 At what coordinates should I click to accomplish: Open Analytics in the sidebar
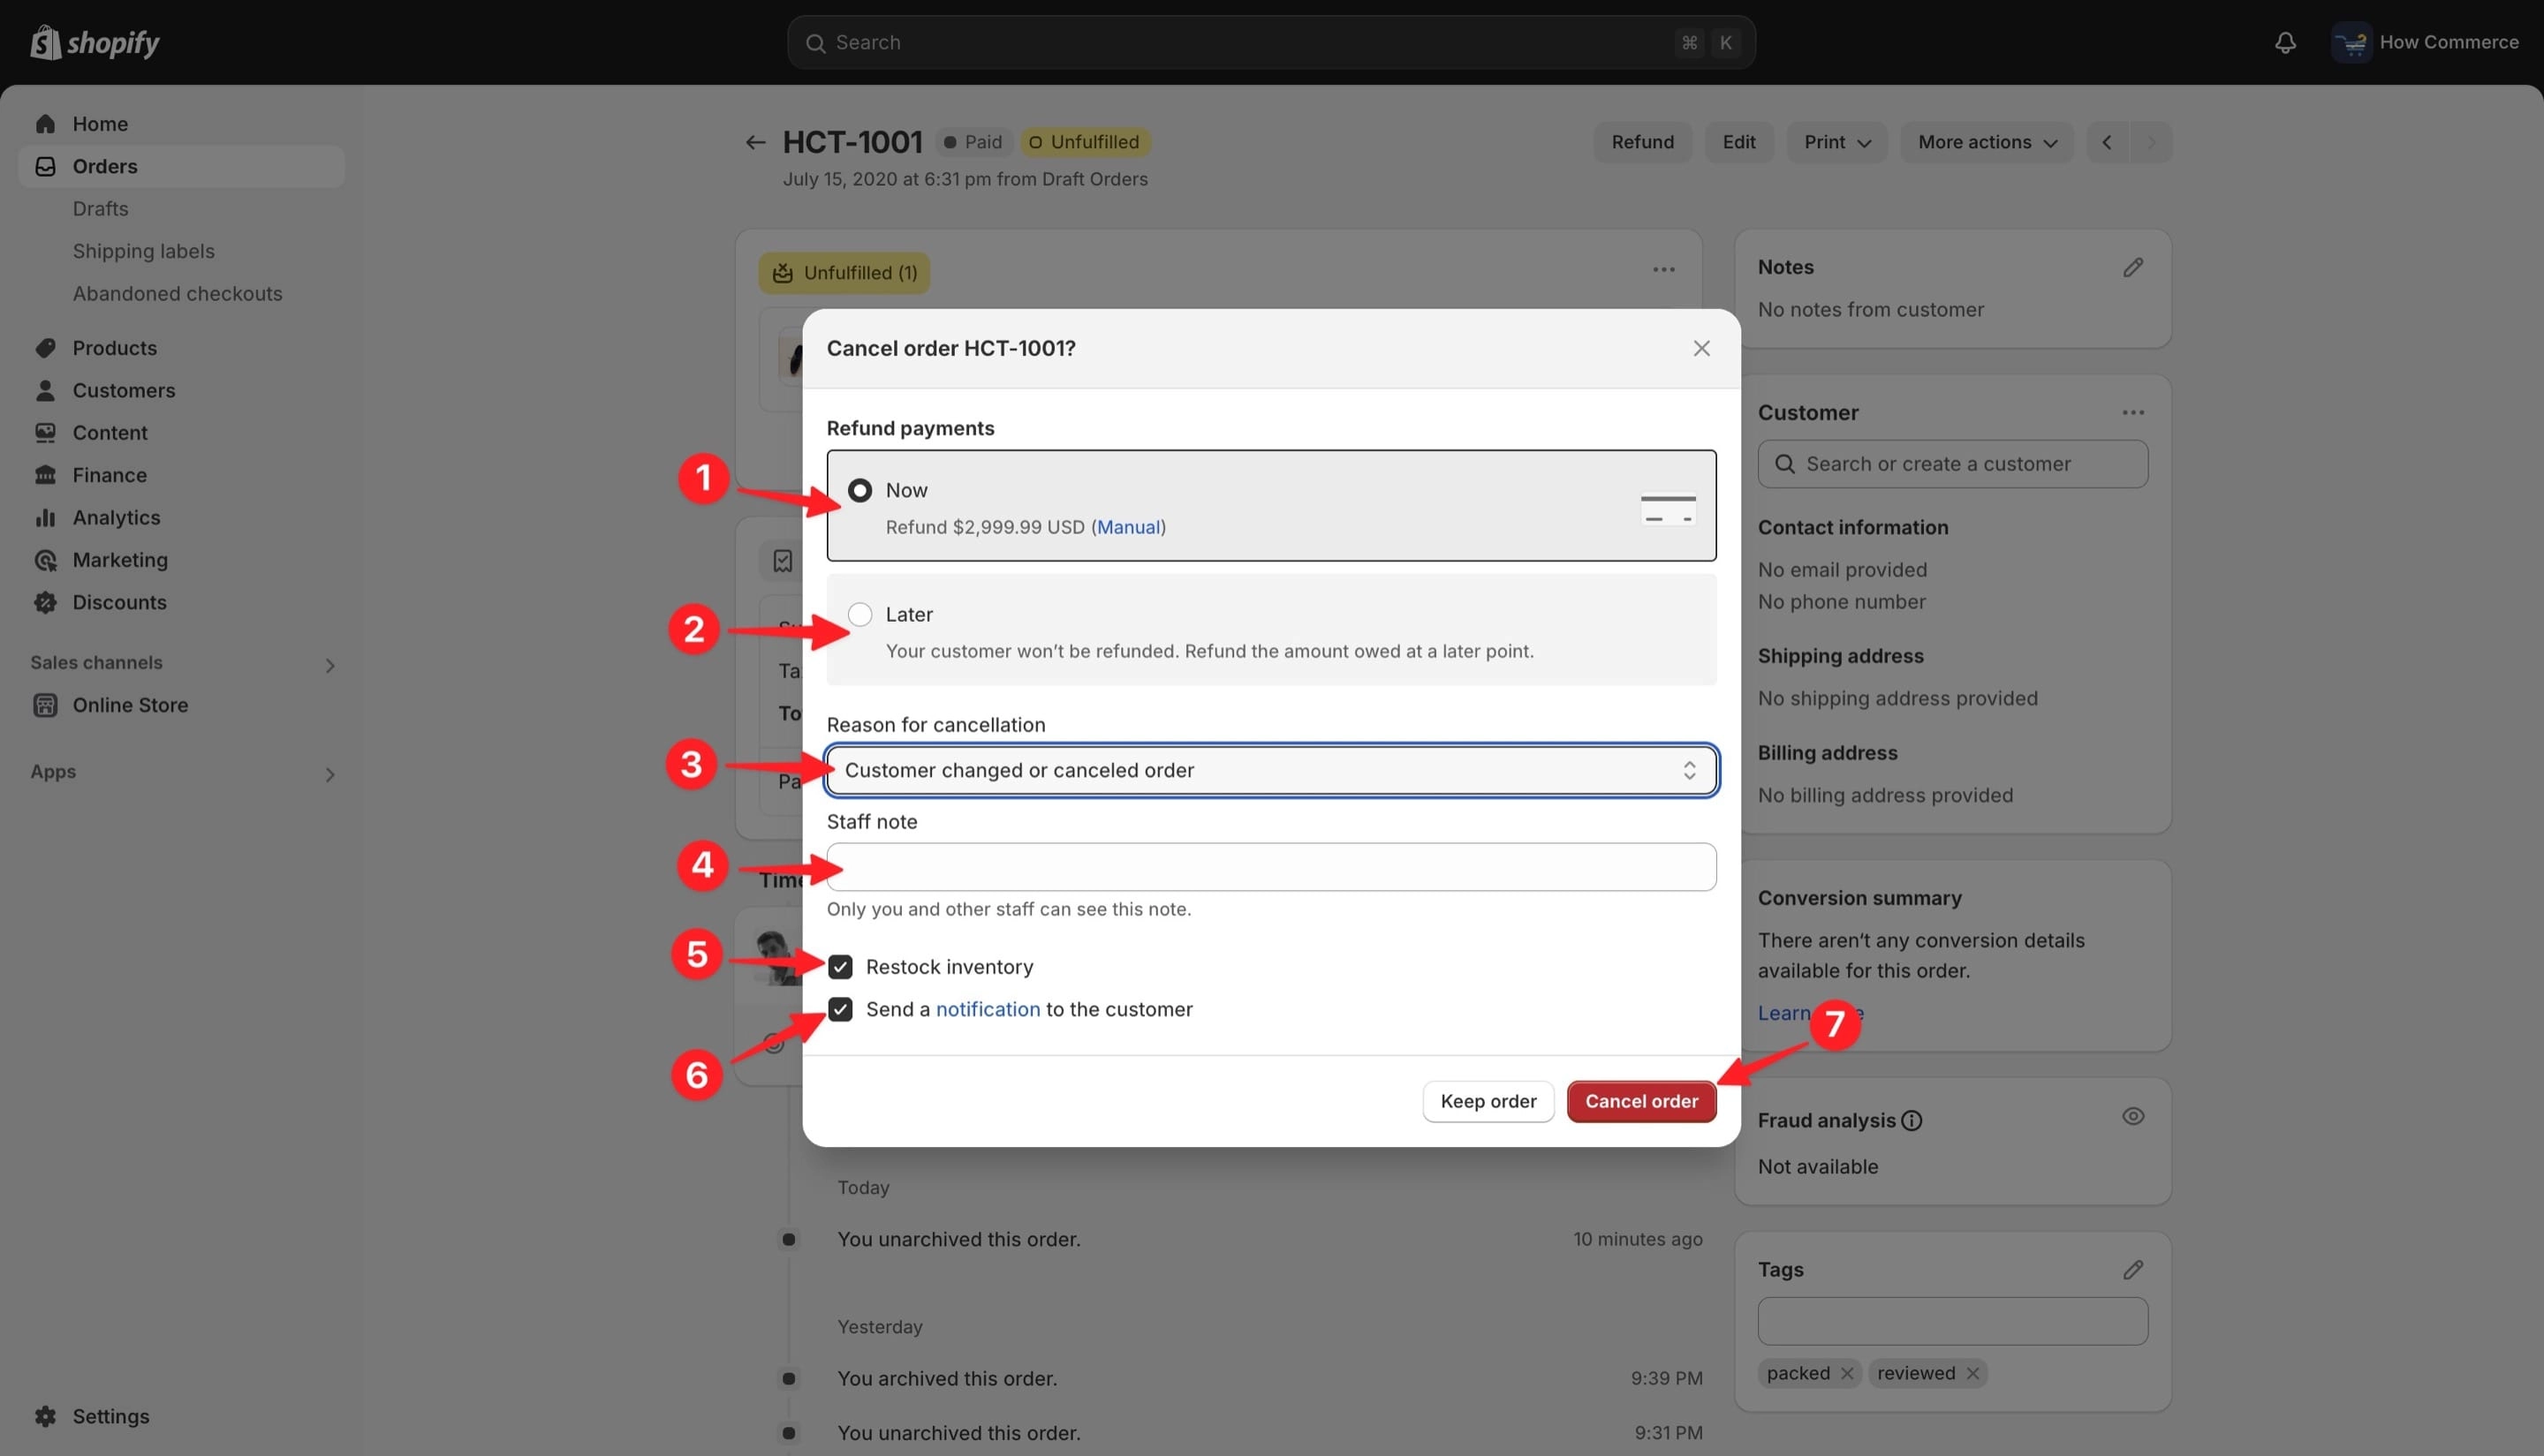116,517
